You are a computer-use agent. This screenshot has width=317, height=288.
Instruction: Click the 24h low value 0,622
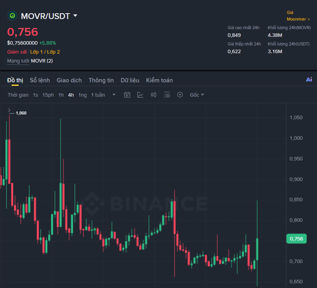point(234,52)
